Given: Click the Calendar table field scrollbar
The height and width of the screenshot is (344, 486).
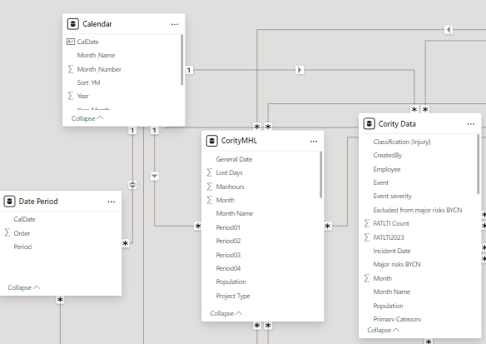Looking at the screenshot, I should [182, 60].
